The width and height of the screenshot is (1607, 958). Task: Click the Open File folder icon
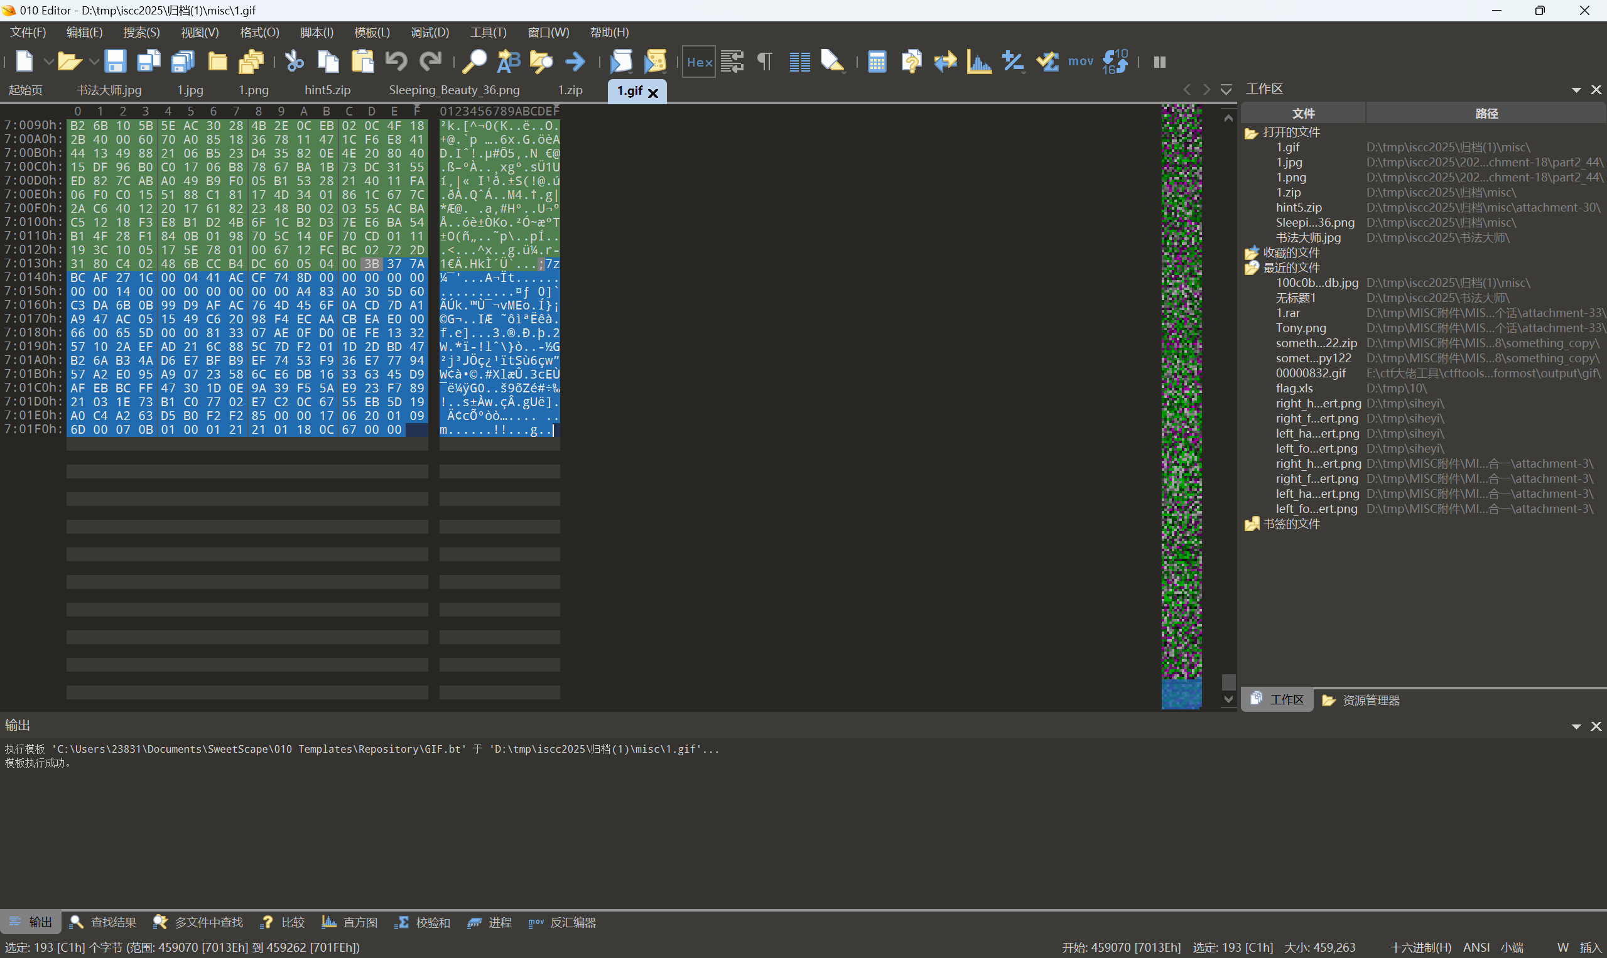pyautogui.click(x=68, y=62)
